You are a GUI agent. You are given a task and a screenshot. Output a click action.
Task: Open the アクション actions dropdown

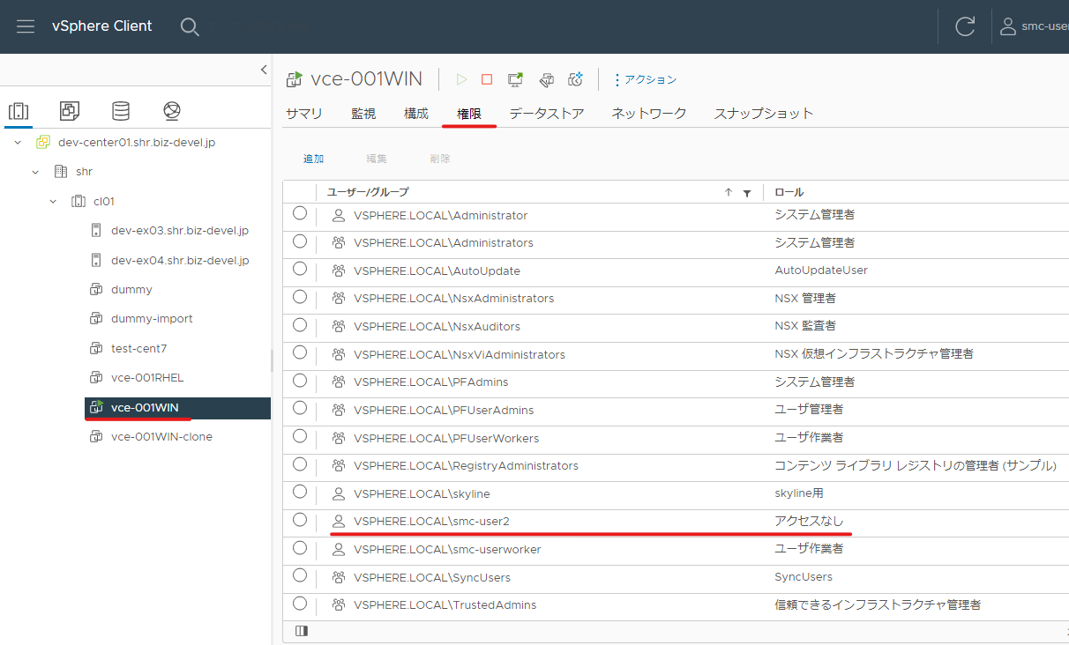pos(645,79)
